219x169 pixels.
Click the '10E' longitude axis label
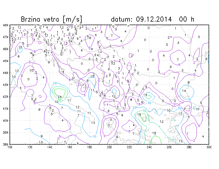(x=10, y=147)
